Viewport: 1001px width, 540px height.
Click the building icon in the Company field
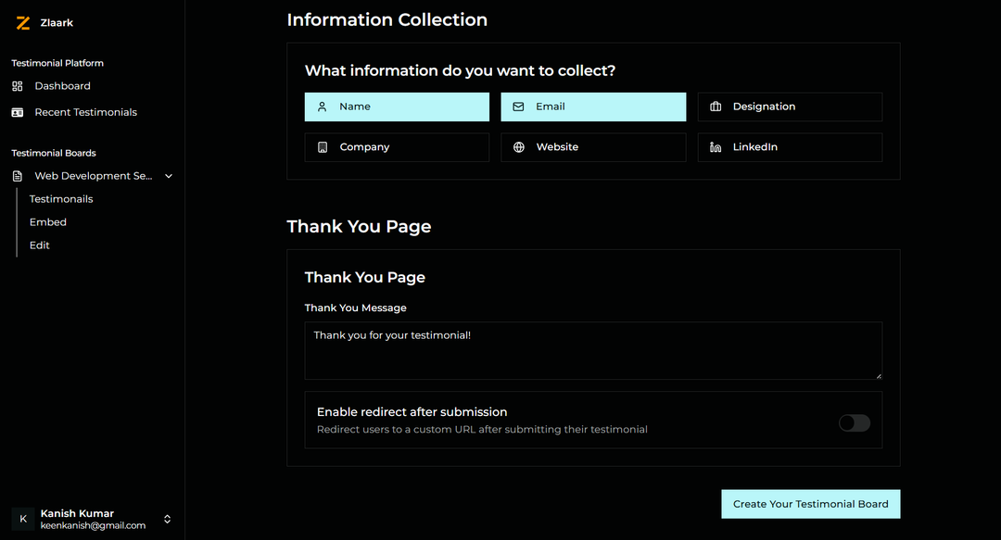pyautogui.click(x=322, y=146)
